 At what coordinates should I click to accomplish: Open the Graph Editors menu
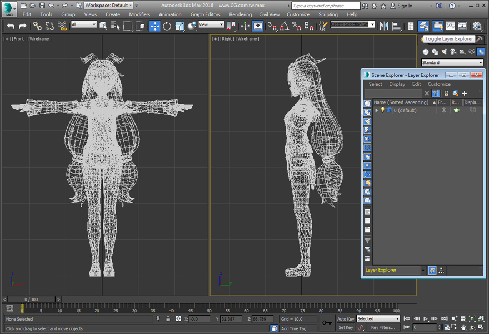[205, 14]
